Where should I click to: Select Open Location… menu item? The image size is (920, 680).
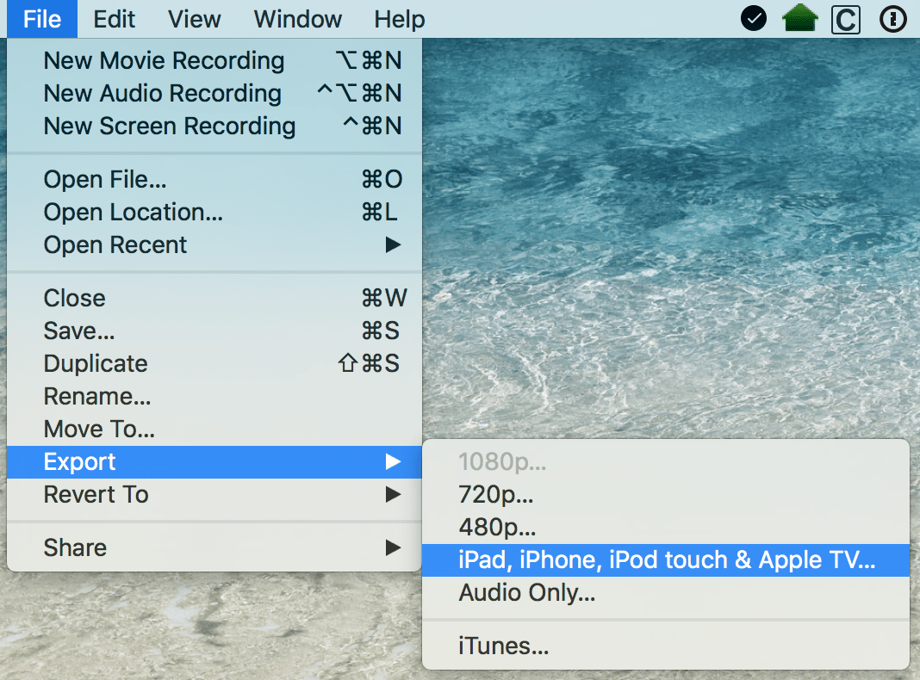point(214,213)
